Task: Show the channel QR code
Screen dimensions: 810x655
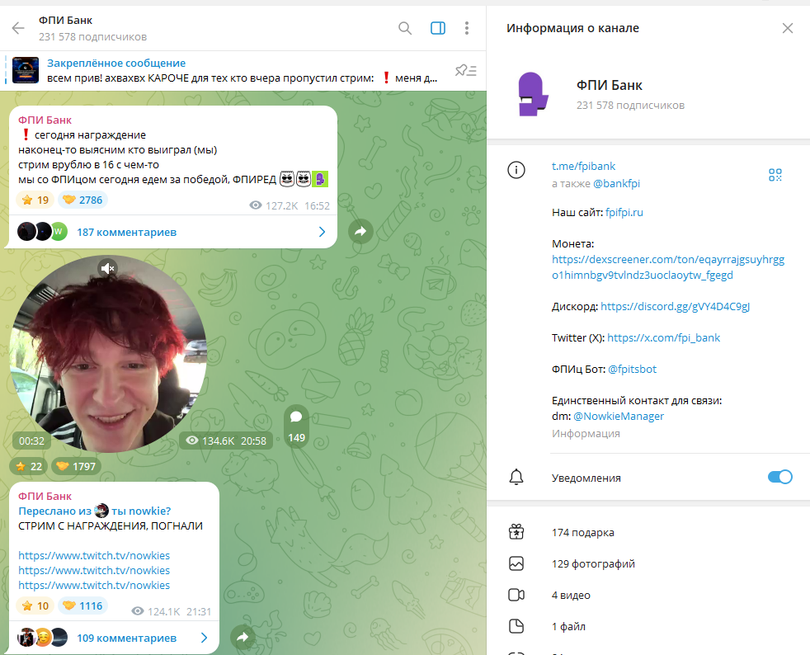Action: 775,175
